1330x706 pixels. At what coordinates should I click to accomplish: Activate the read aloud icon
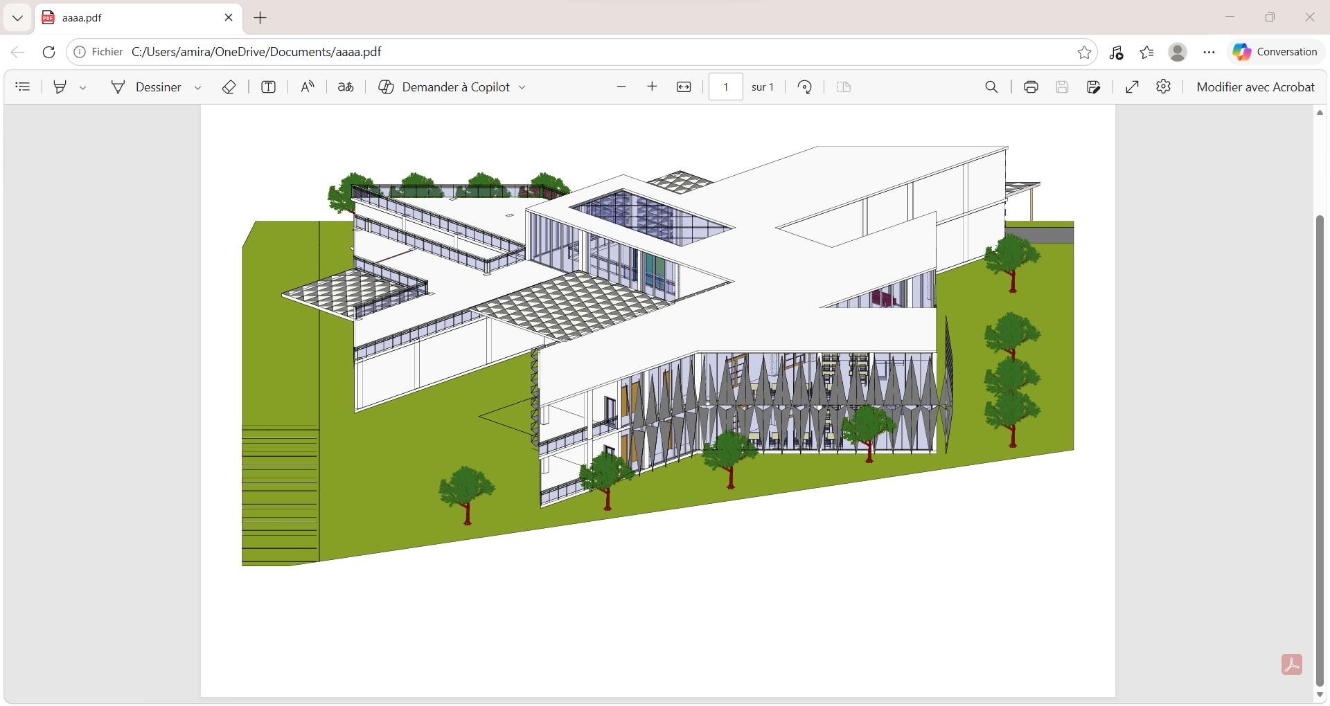pyautogui.click(x=307, y=87)
